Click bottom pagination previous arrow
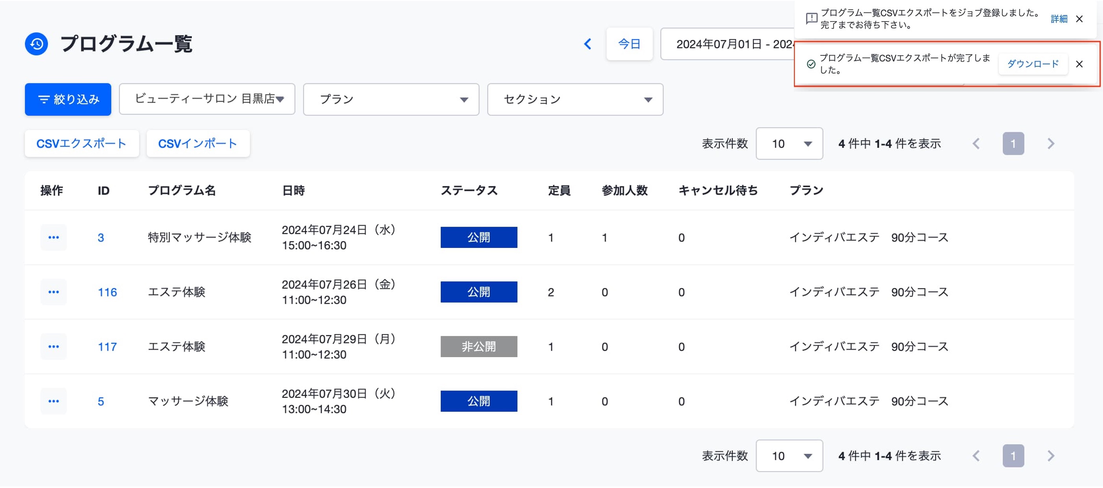 pyautogui.click(x=976, y=456)
